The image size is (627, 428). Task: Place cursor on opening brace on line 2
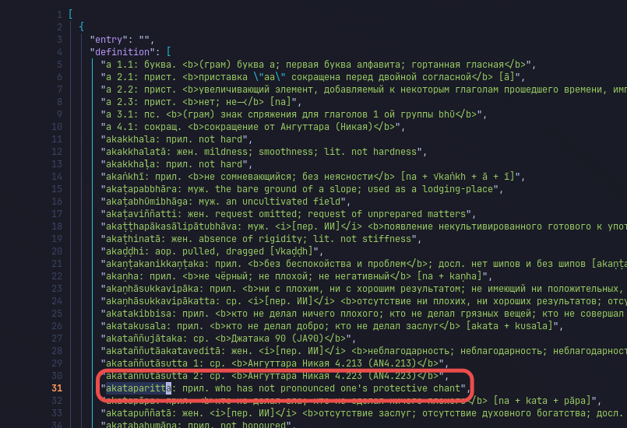(x=82, y=27)
